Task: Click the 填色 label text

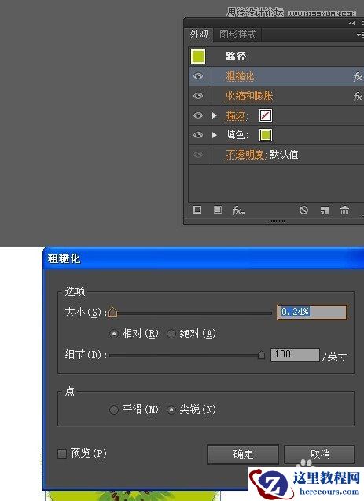Action: coord(237,135)
